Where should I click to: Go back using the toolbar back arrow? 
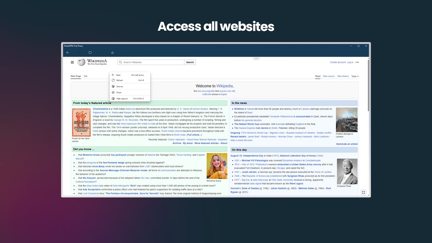pos(68,53)
